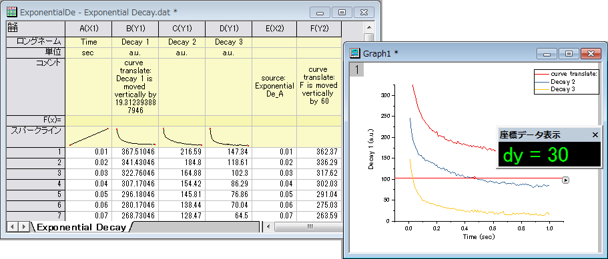Click comment cell F is moved vertically by 60
608x259 pixels.
319,87
